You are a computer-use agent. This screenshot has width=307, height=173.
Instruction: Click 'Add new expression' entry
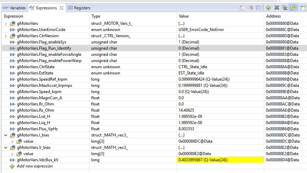35,166
